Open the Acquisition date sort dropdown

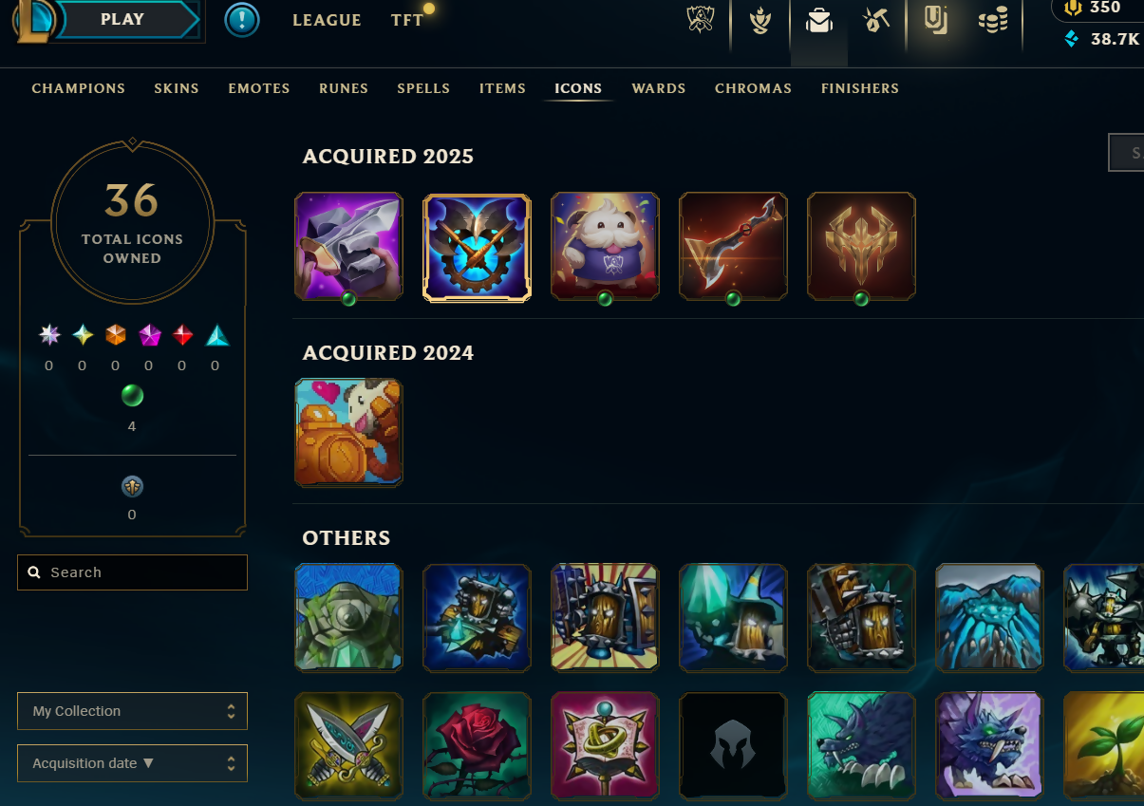132,763
